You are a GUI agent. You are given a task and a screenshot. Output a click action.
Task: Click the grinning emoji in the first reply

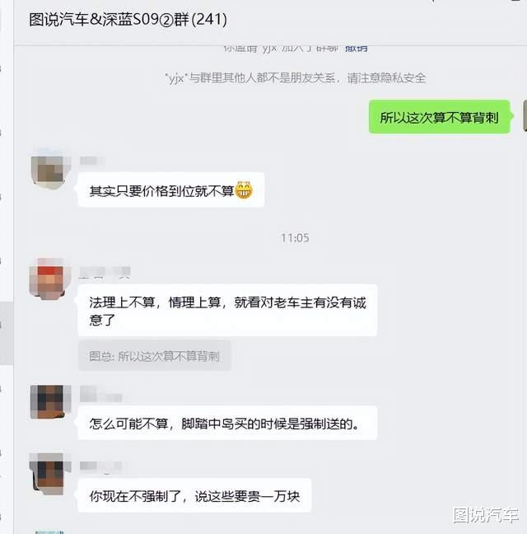point(244,190)
